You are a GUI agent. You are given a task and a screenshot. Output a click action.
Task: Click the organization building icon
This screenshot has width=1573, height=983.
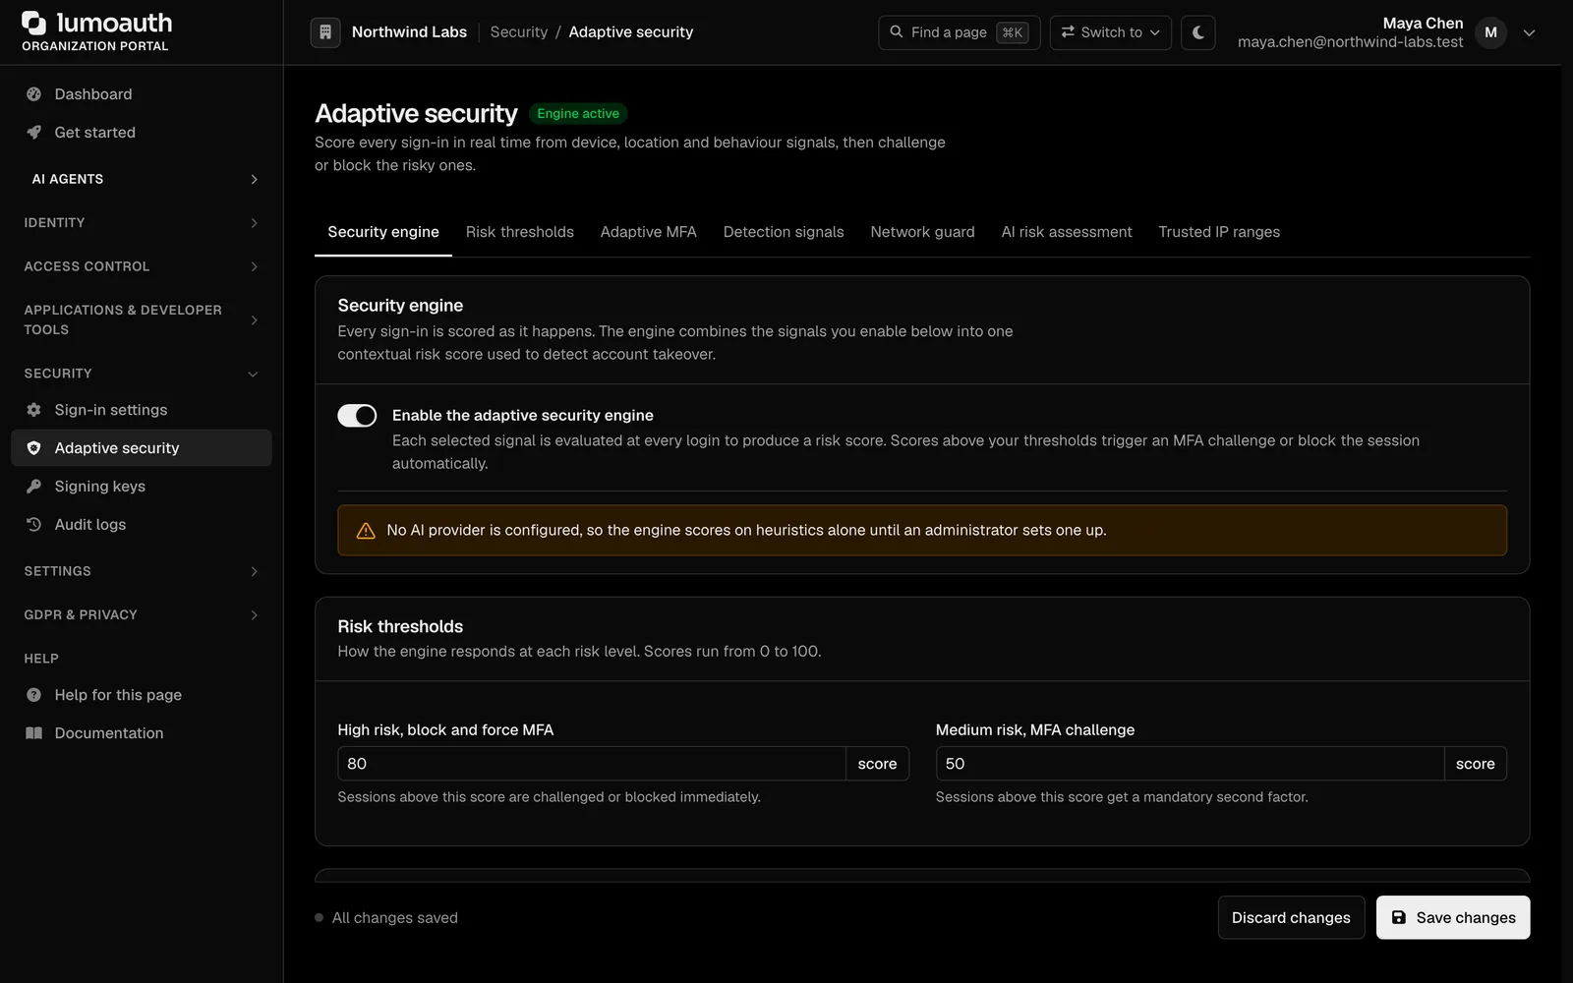point(325,32)
